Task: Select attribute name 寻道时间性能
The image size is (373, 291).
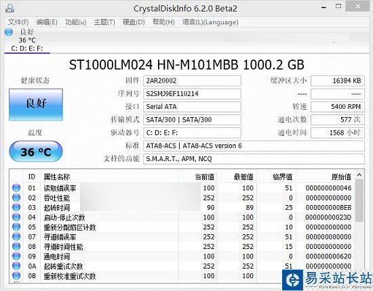Action: [63, 246]
